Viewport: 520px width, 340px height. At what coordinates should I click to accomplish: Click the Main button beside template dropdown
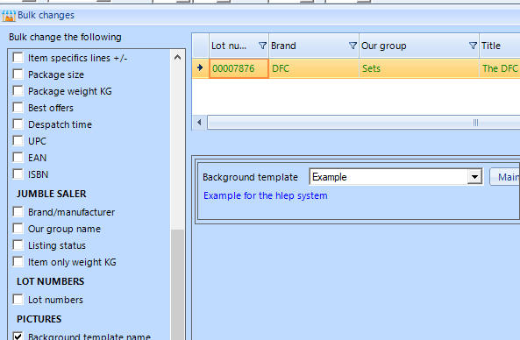click(505, 177)
